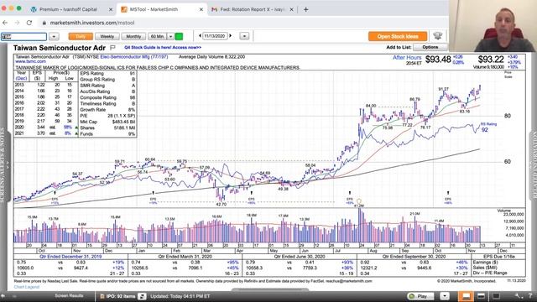The image size is (537, 302).
Task: Select the split-view layout icon
Action: tap(481, 296)
